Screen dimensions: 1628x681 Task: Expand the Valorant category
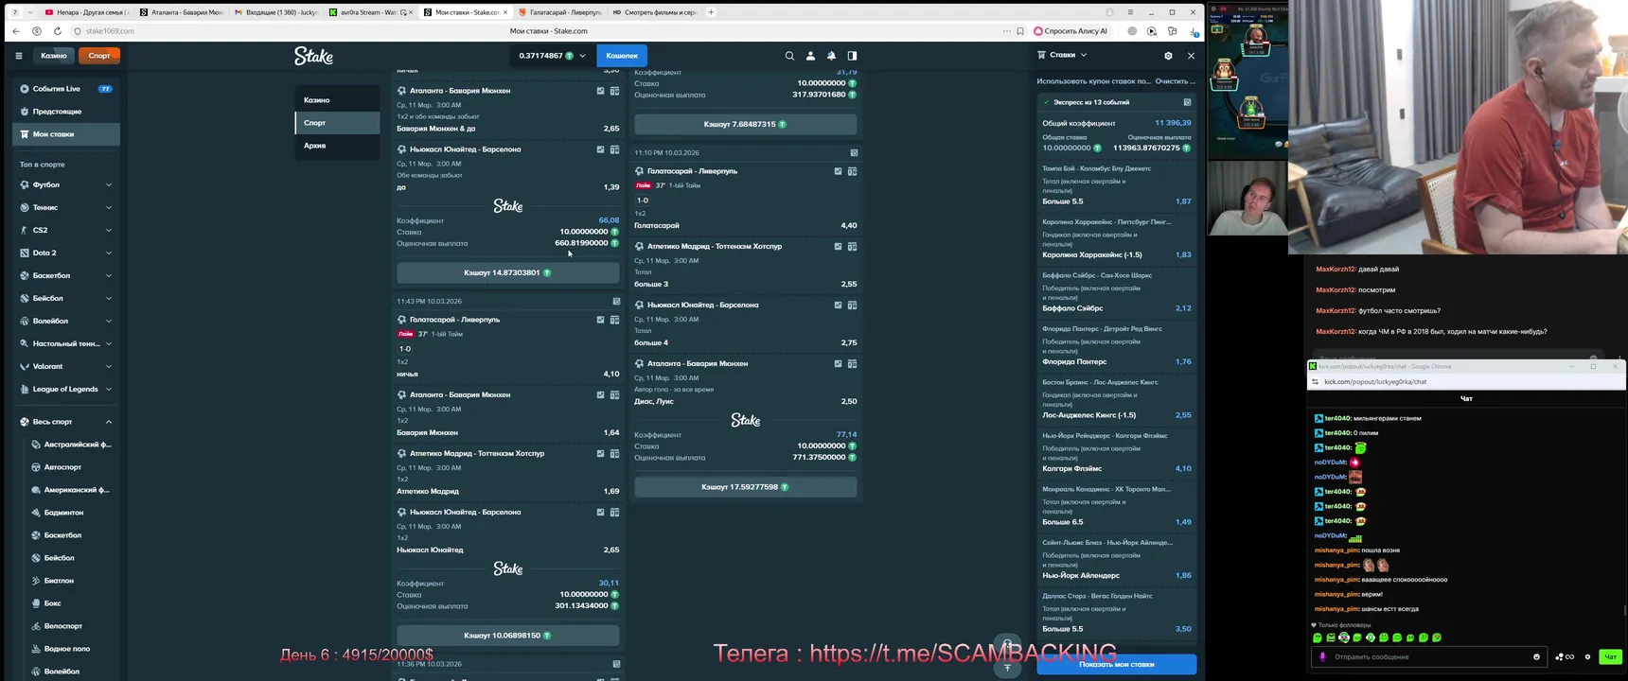point(109,367)
